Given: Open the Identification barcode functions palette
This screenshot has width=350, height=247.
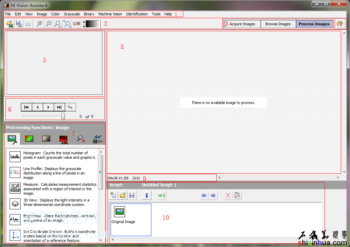Looking at the screenshot, I should (x=97, y=139).
